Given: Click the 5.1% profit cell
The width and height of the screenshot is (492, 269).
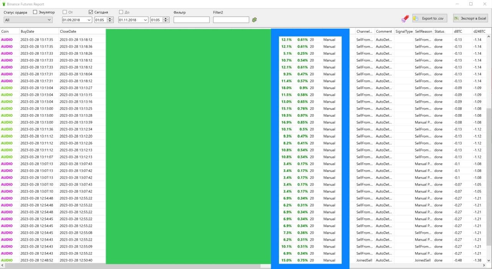Looking at the screenshot, I should click(287, 53).
